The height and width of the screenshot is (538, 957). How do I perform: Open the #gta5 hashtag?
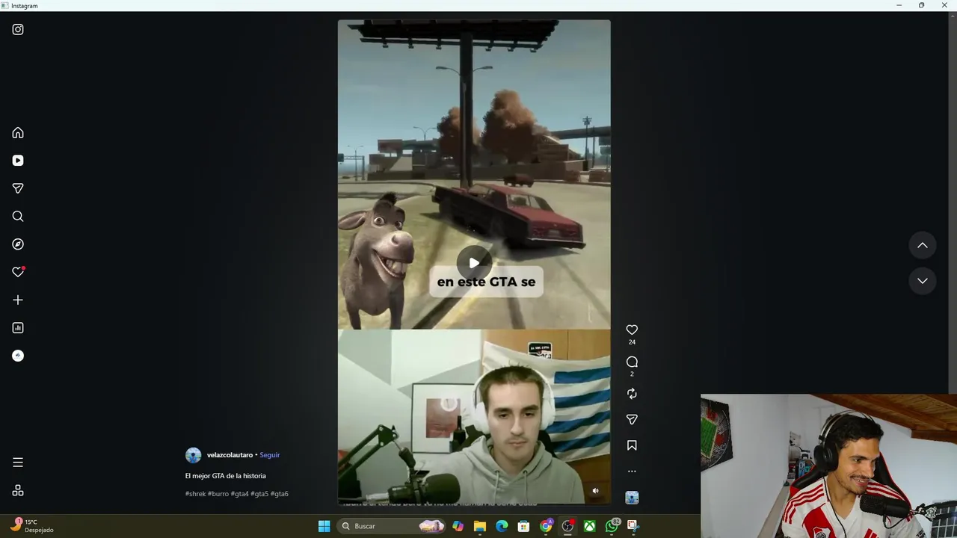pos(259,494)
